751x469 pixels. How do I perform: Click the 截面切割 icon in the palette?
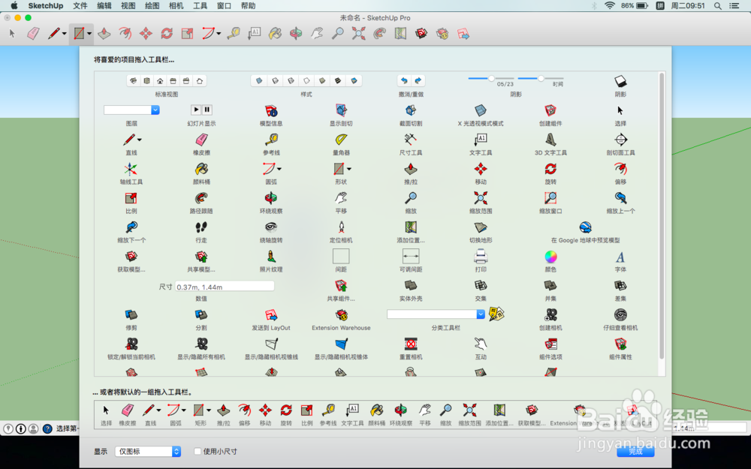[411, 110]
